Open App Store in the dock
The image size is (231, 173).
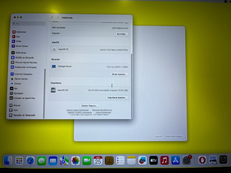coord(176,160)
